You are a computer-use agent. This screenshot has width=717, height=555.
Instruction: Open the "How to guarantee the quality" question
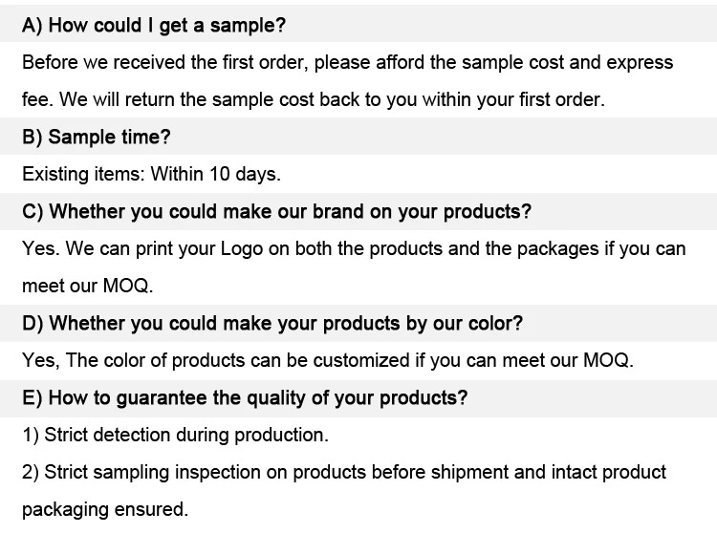[x=245, y=398]
